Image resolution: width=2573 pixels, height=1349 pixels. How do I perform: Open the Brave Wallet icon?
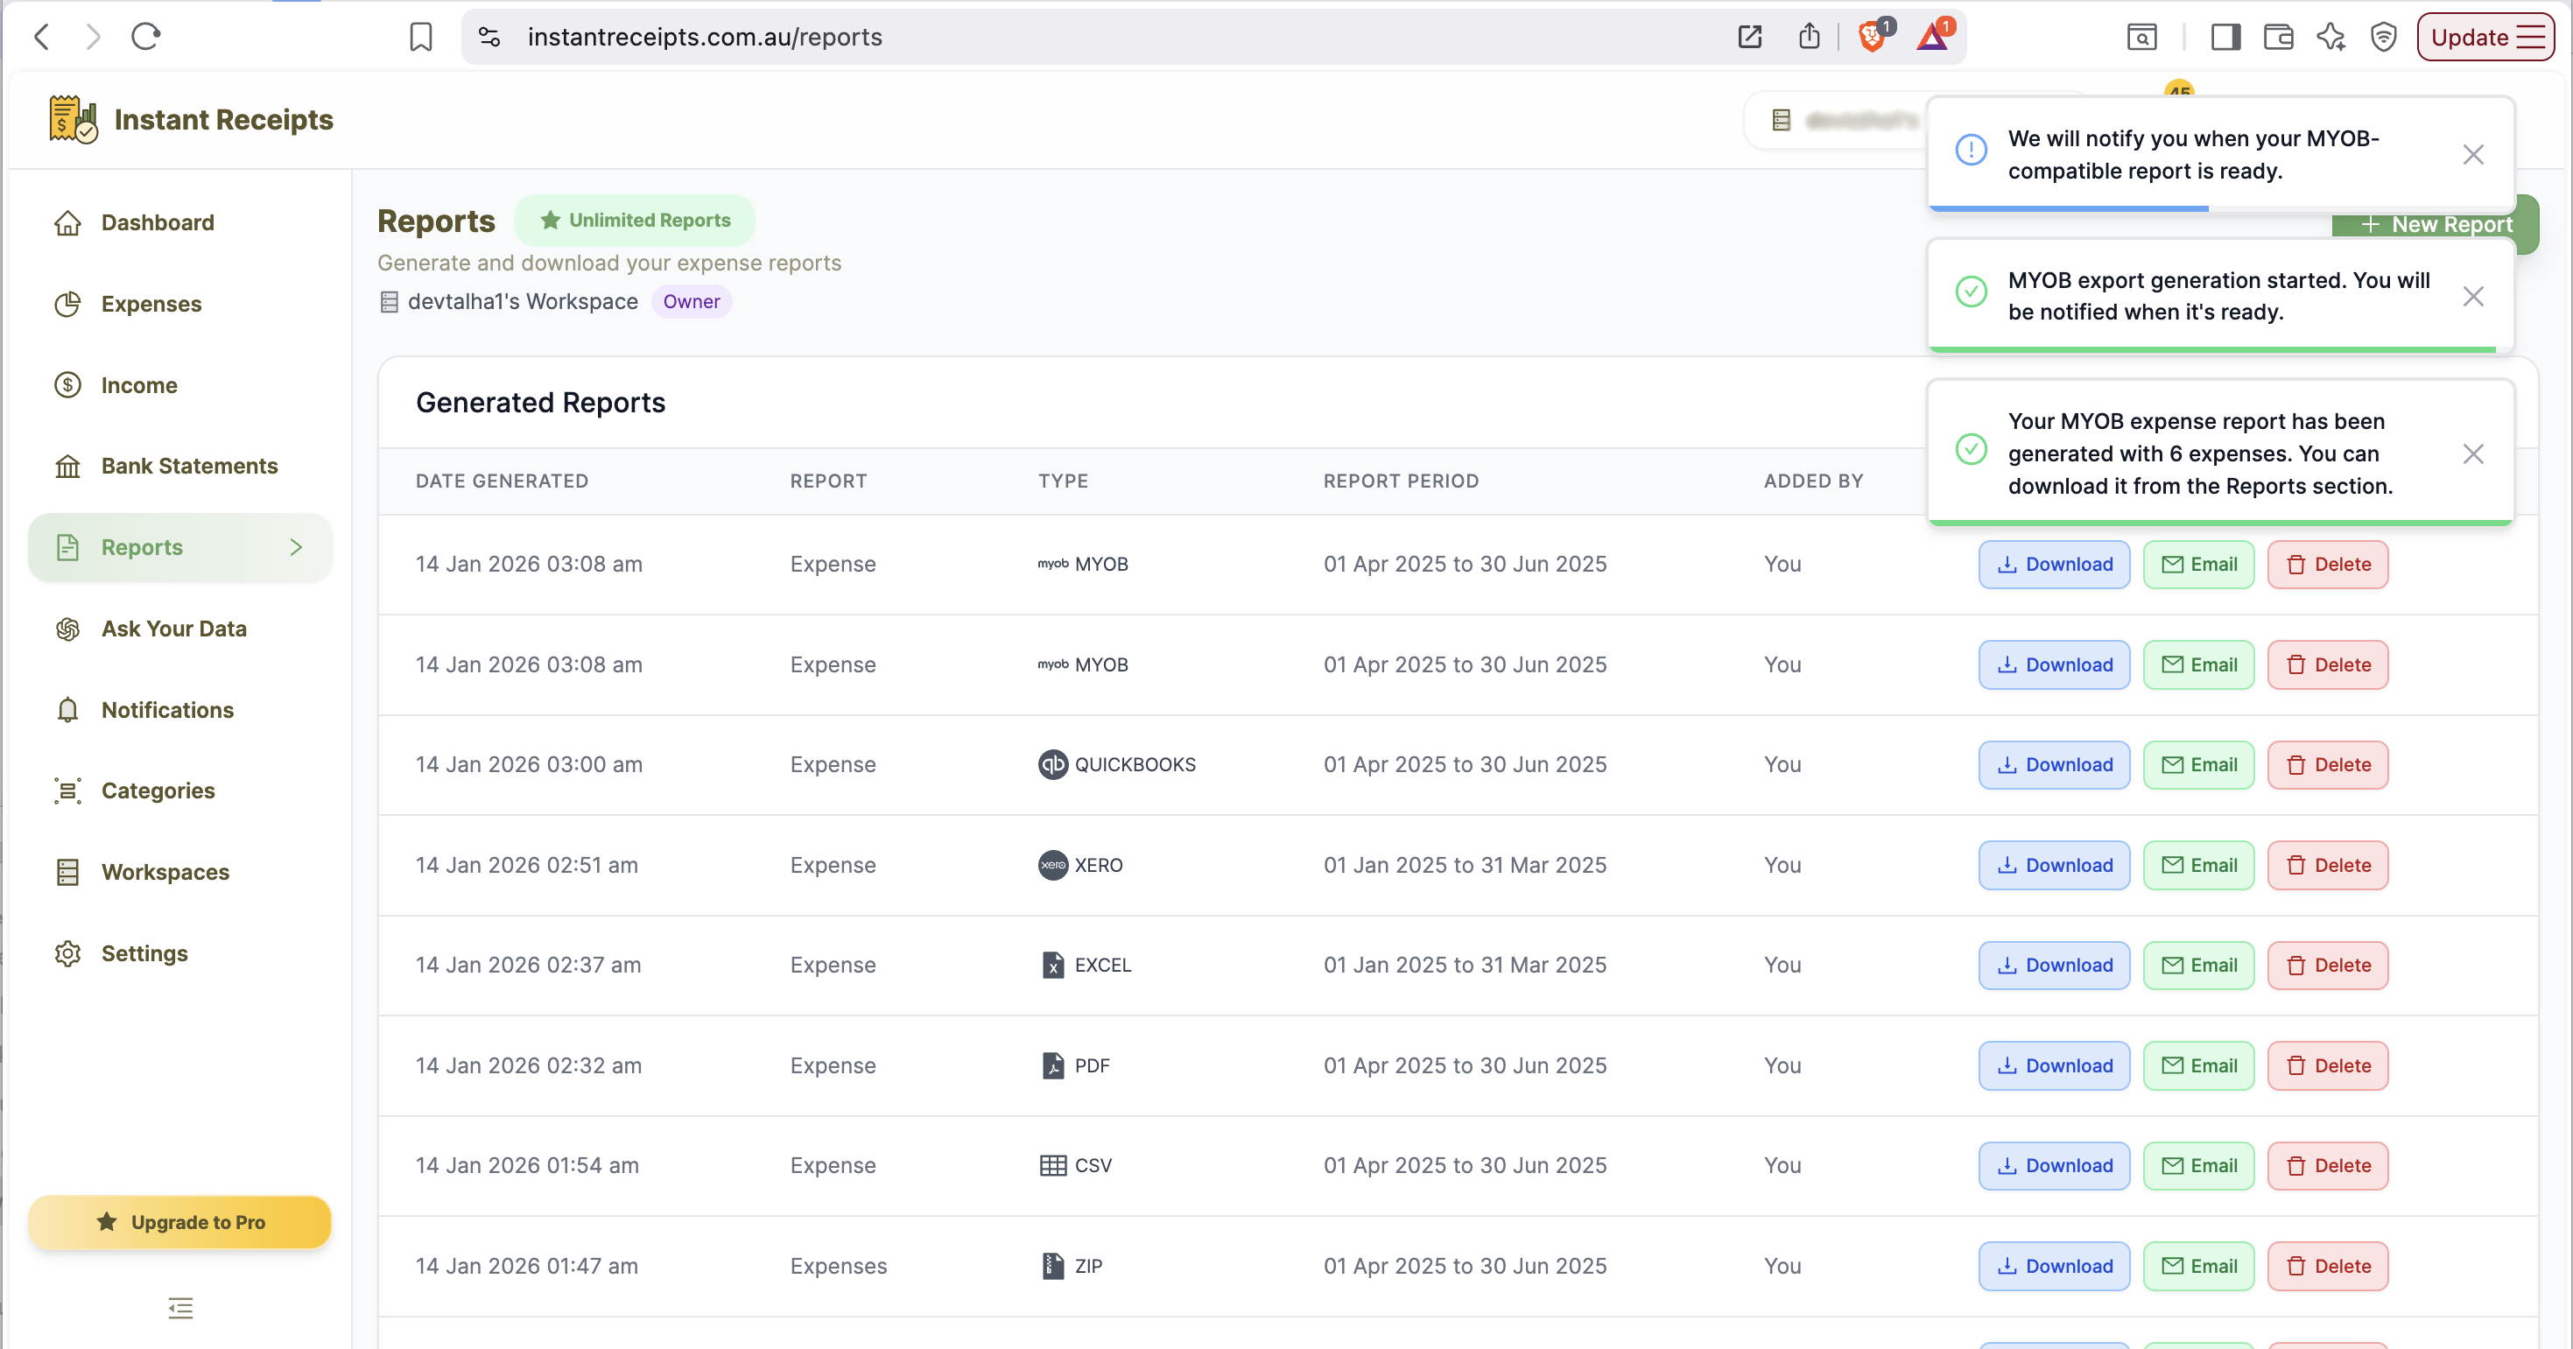click(2278, 37)
